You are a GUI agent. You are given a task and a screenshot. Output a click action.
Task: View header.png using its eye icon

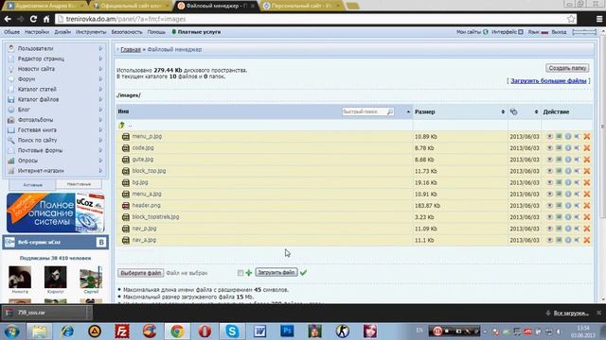549,206
